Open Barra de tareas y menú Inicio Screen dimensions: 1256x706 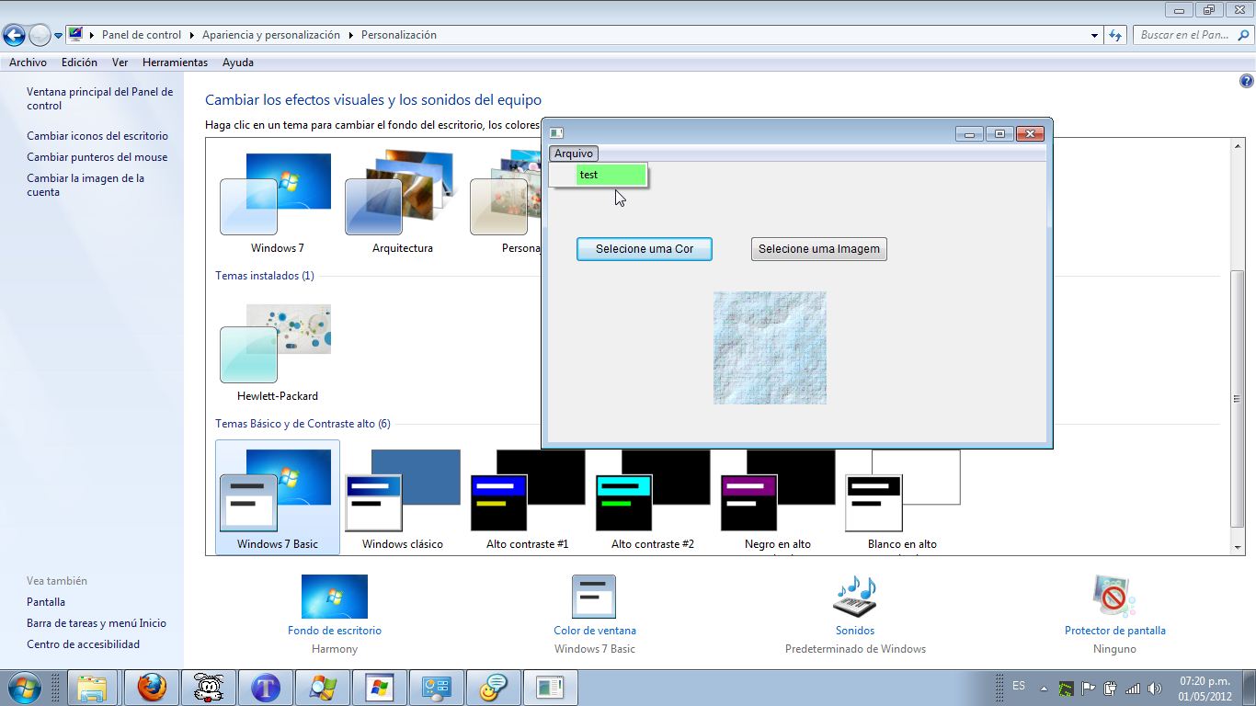[97, 623]
